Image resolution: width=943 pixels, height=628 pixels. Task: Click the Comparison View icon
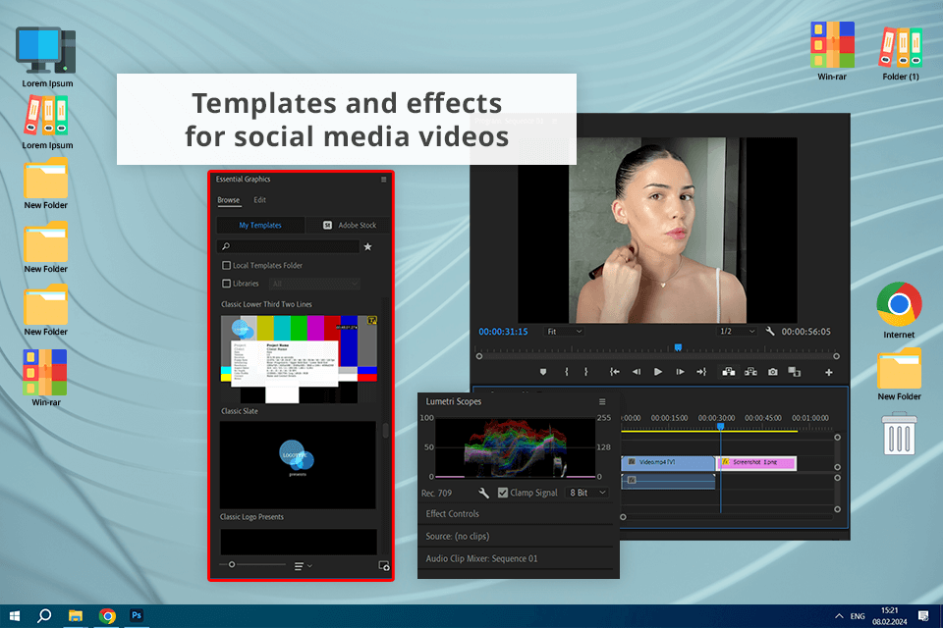(x=795, y=372)
